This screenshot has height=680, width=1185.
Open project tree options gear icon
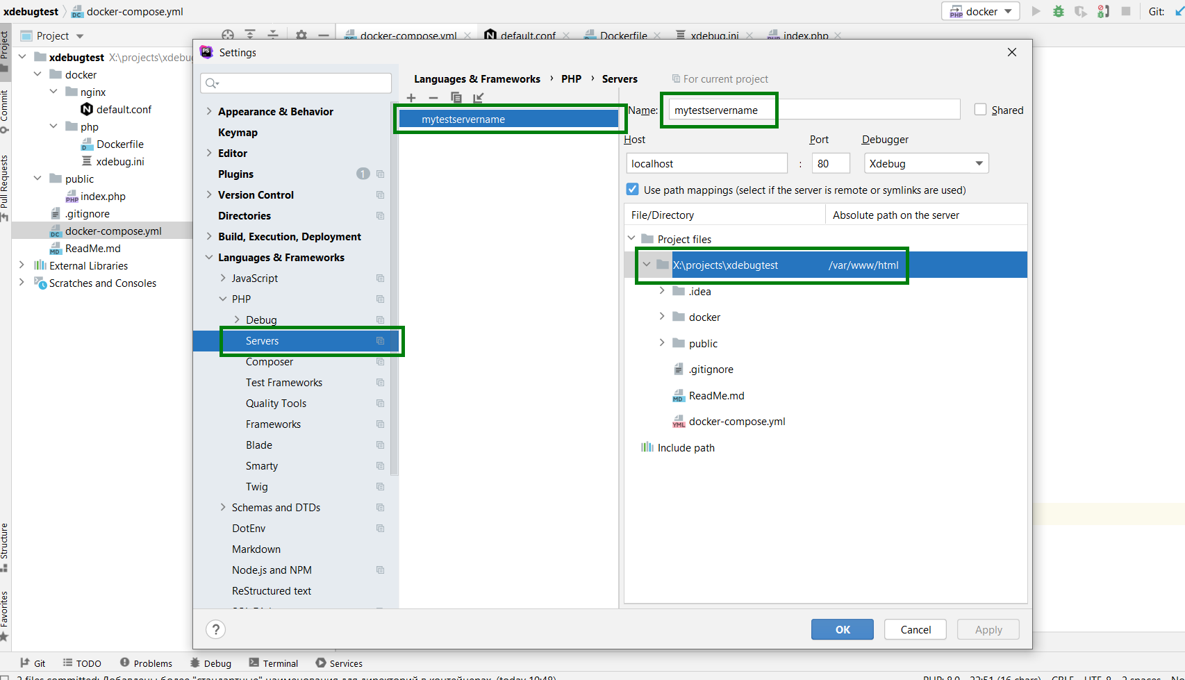pos(301,35)
